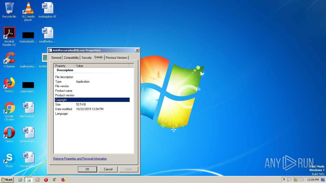Launch Opera from the taskbar

point(46,180)
